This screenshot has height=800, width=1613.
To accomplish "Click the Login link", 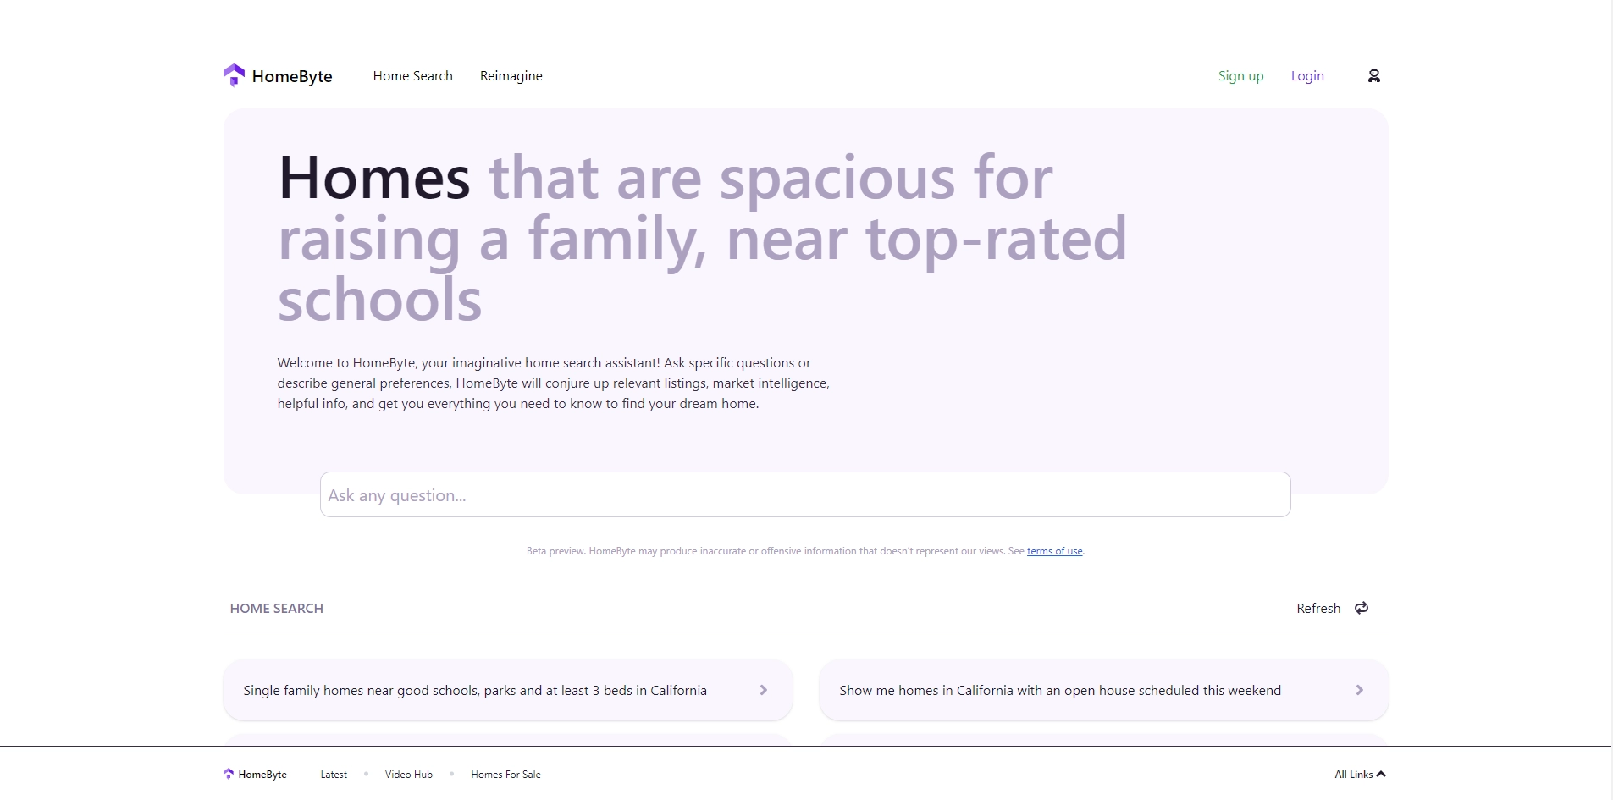I will pos(1306,76).
